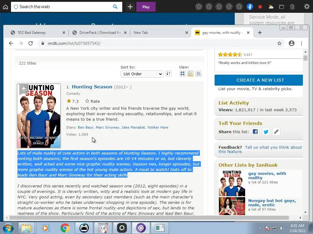The width and height of the screenshot is (313, 234).
Task: Open the Chrome profile avatar icon
Action: coord(291,43)
